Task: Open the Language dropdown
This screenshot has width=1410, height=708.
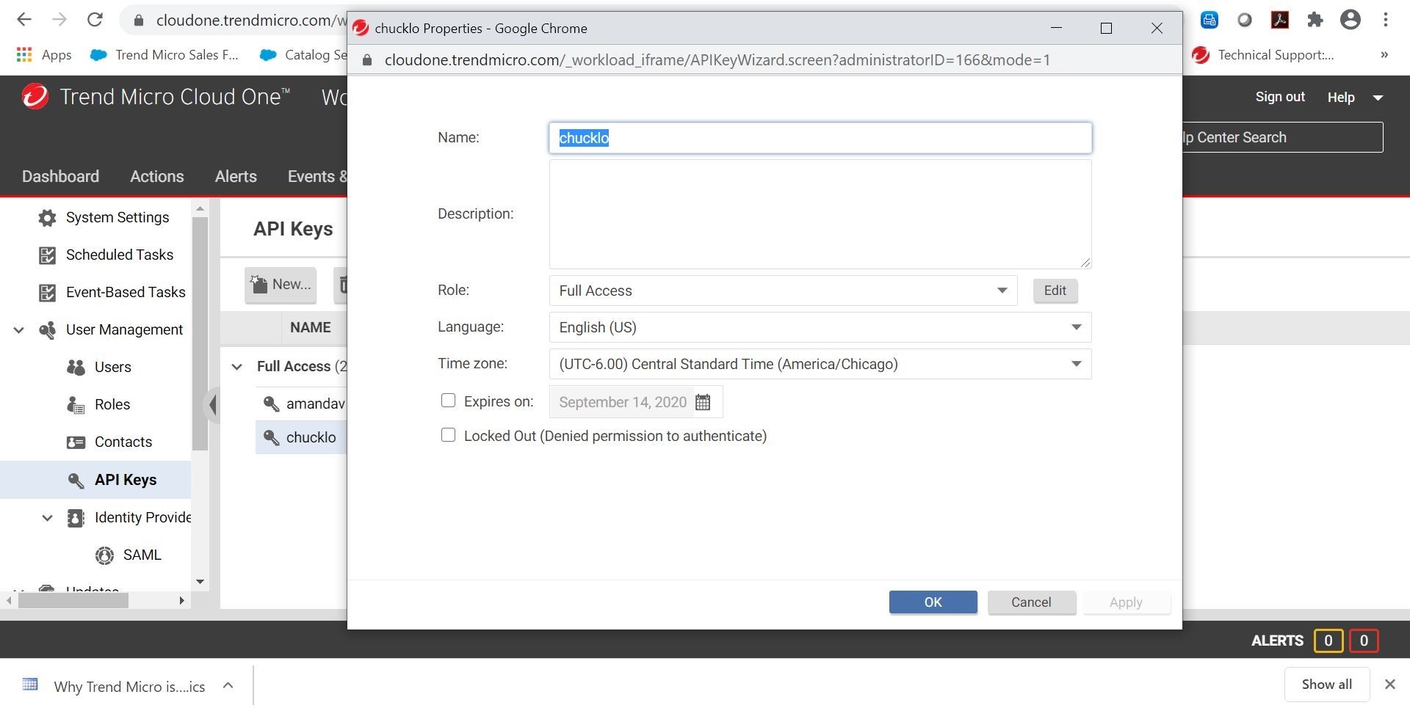Action: (820, 327)
